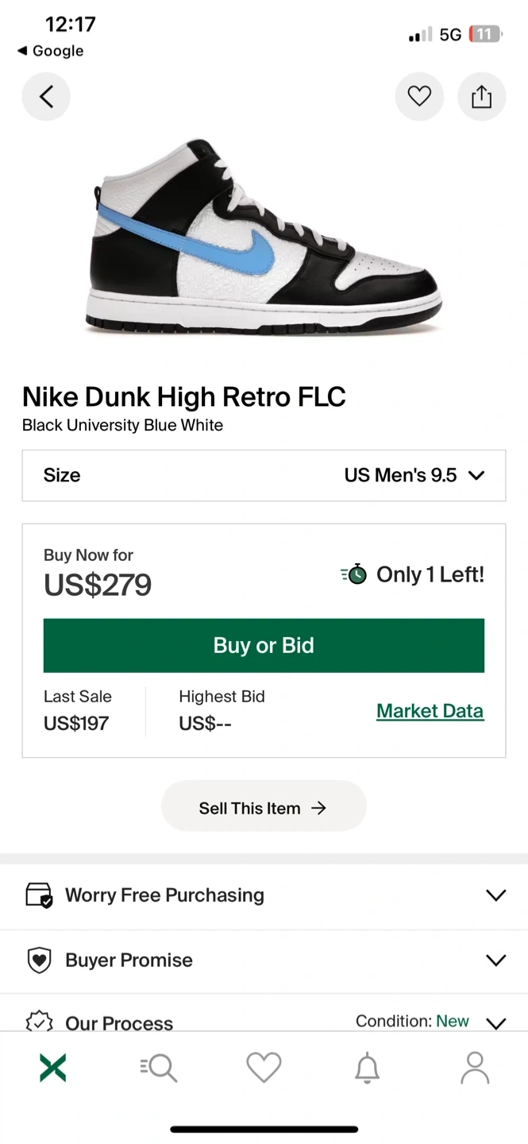Image resolution: width=528 pixels, height=1144 pixels.
Task: Tap the Only 1 Left stopwatch icon
Action: pyautogui.click(x=355, y=574)
